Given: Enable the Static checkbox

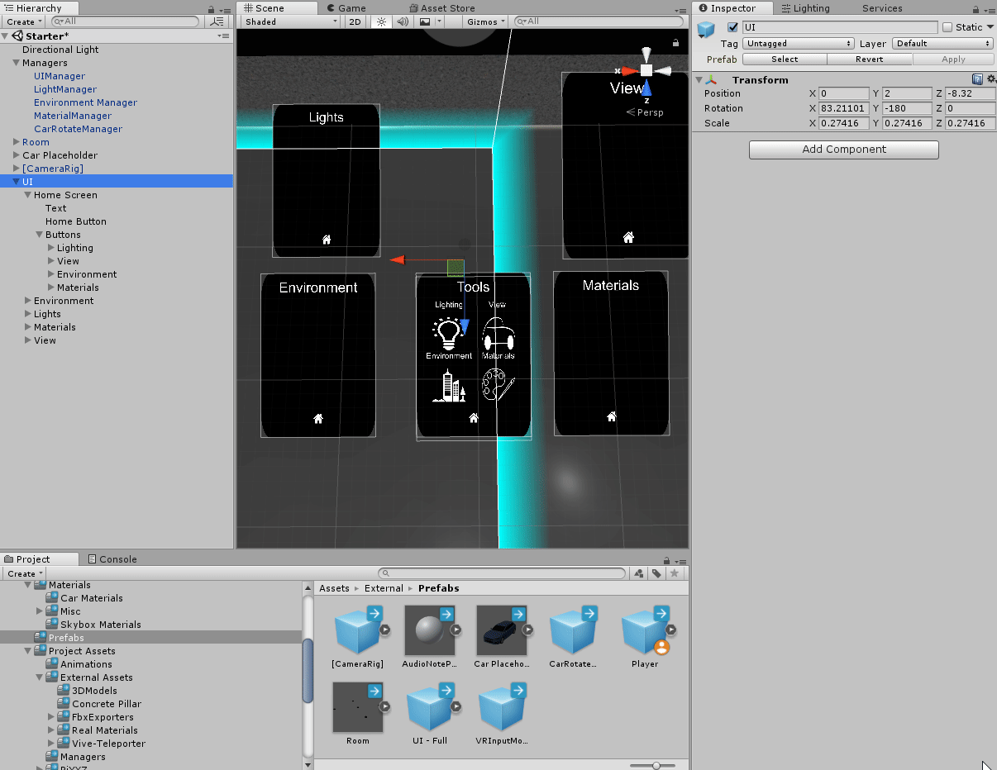Looking at the screenshot, I should (x=947, y=27).
